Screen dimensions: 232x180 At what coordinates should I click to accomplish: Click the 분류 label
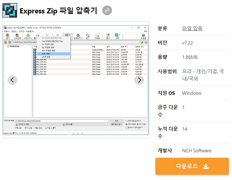pos(162,28)
